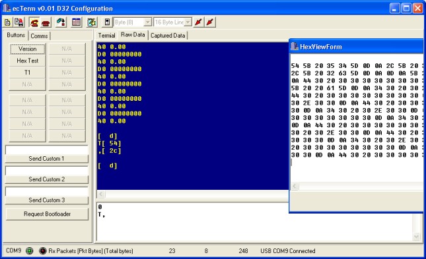Screen dimensions: 426x259
Task: Click the grid calendar toolbar icon
Action: (x=77, y=22)
